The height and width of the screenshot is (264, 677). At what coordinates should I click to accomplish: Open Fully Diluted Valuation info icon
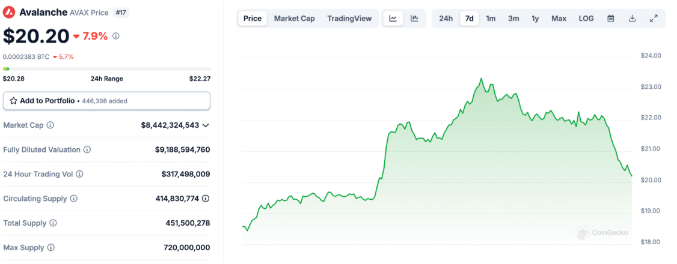87,150
